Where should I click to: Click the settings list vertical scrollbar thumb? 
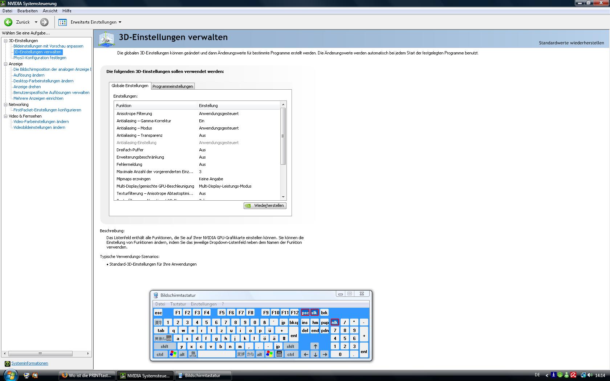283,136
